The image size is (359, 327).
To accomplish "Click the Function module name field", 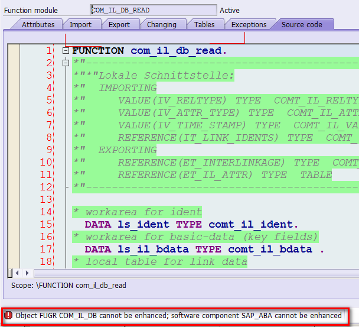I will point(154,10).
